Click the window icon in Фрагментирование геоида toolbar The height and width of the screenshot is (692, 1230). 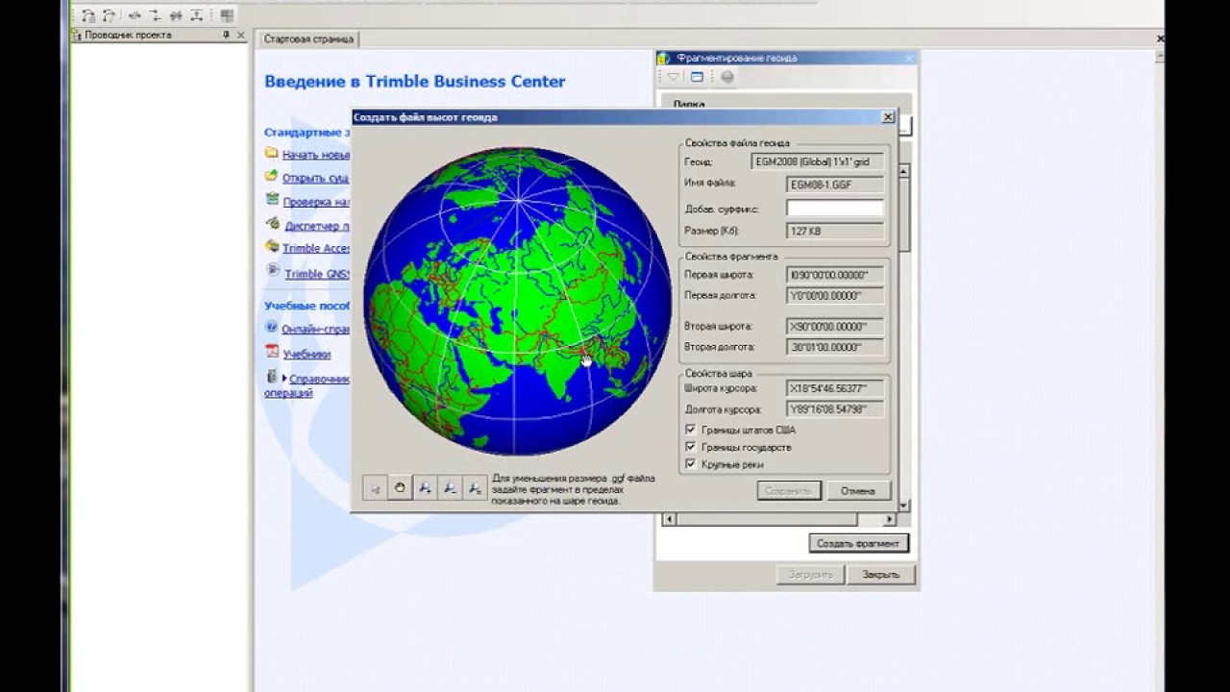[698, 77]
